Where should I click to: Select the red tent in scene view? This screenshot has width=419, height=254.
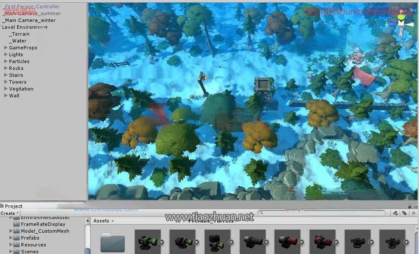pos(364,77)
